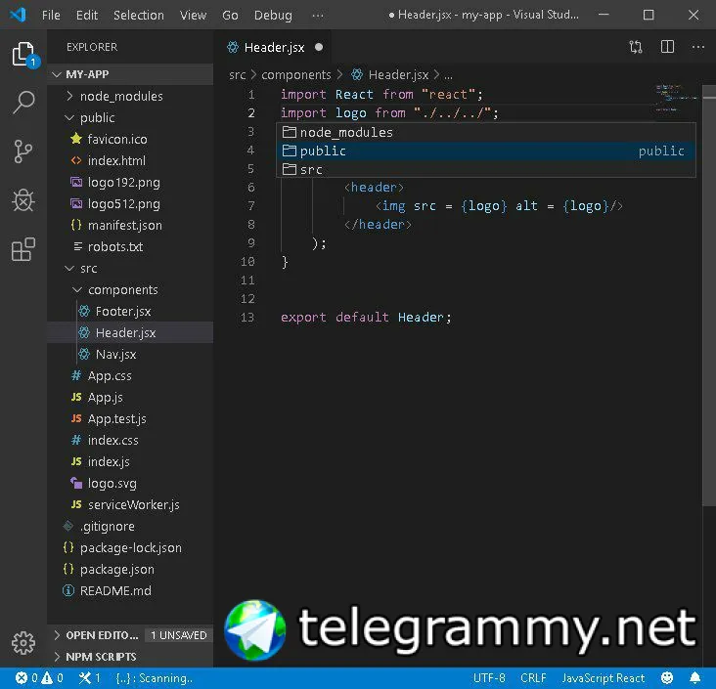Click the feedback smiley in status bar
Image resolution: width=716 pixels, height=689 pixels.
tap(667, 677)
